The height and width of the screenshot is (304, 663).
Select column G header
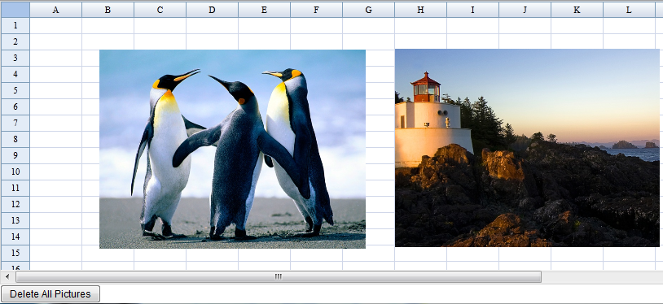click(369, 10)
